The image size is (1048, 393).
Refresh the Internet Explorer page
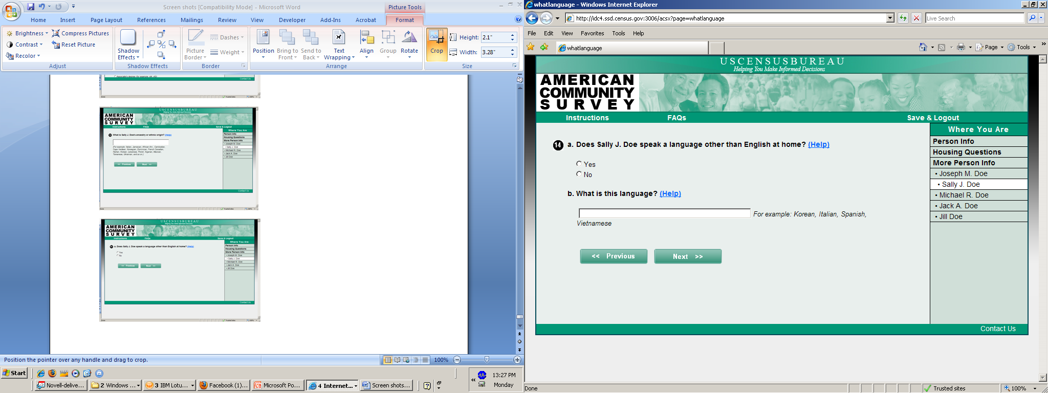(x=903, y=18)
